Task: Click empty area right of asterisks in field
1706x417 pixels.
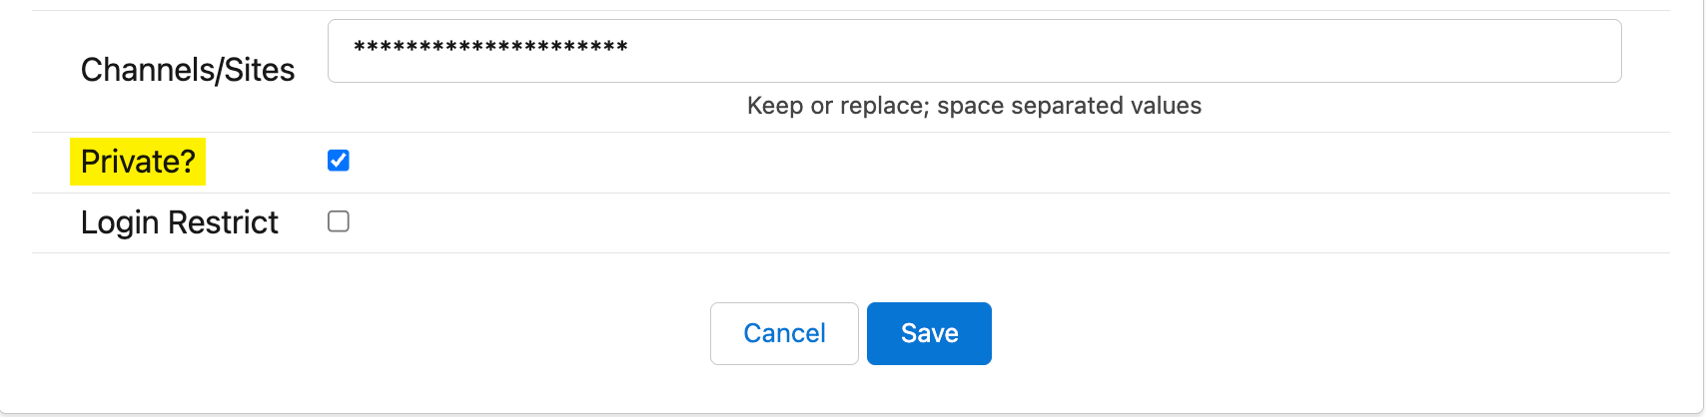Action: (1099, 51)
